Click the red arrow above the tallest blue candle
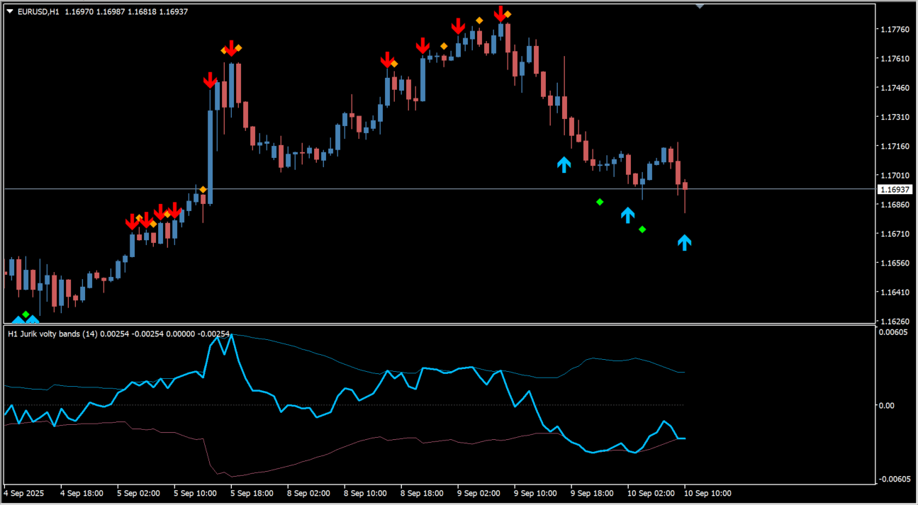 click(211, 80)
